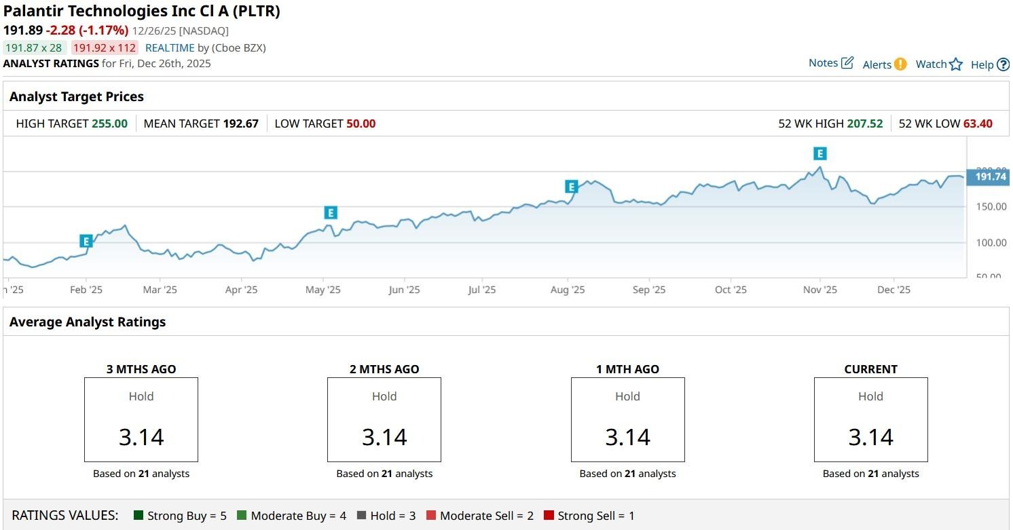Click the Notes pencil edit icon

(847, 63)
